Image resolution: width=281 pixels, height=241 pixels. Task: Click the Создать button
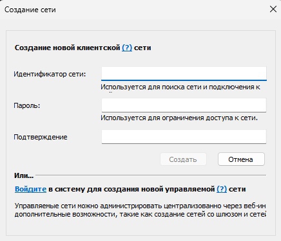[x=183, y=159]
